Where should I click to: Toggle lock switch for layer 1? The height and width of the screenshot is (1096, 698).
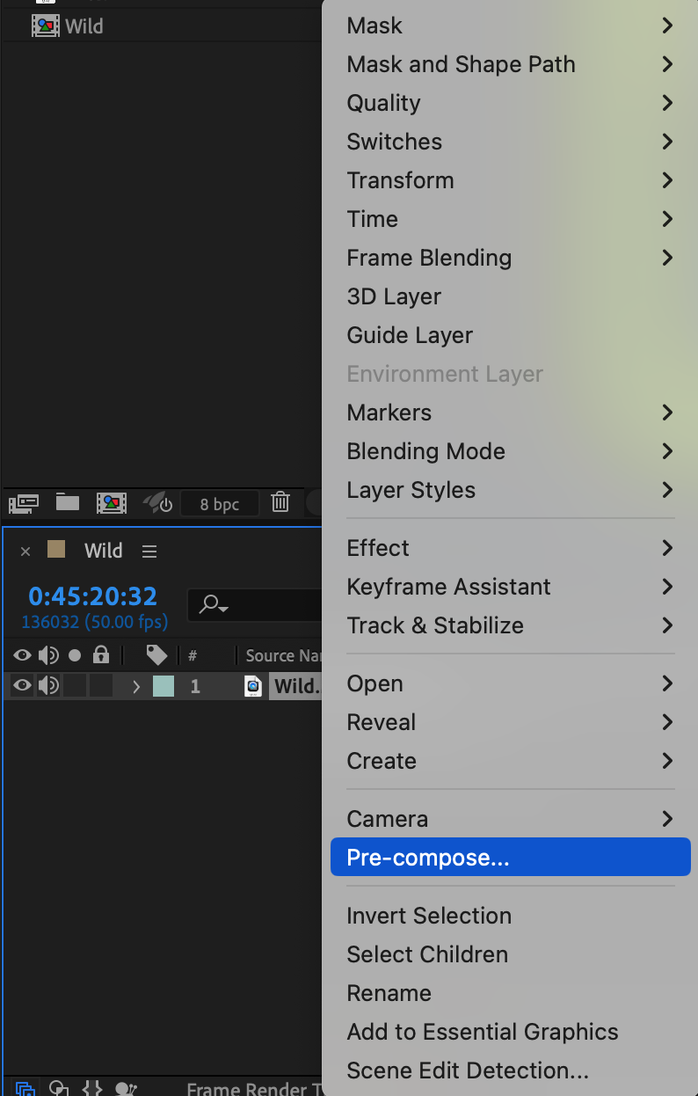(101, 686)
